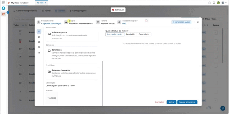Click the background table vertical scrollbar
The image size is (229, 114).
pos(223,45)
